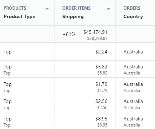This screenshot has height=129, width=155.
Task: Select the main $1.79 shipping value
Action: coord(102,84)
